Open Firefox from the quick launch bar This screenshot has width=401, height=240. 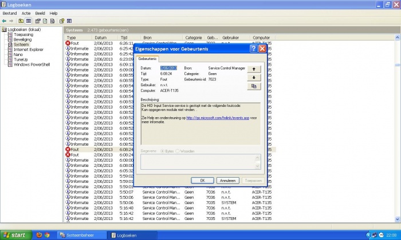[x=39, y=235]
